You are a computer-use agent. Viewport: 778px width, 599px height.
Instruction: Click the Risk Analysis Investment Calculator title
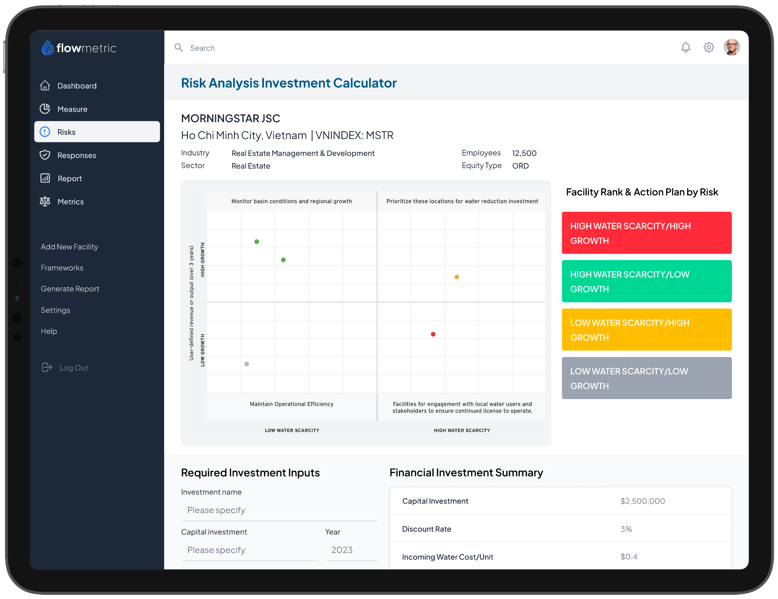[x=289, y=83]
